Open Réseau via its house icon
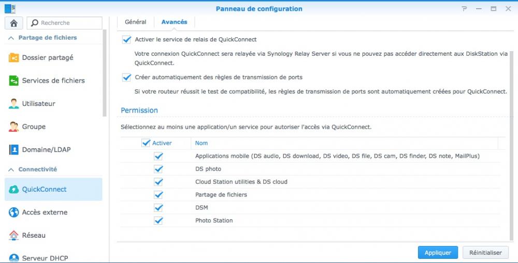 (13, 235)
